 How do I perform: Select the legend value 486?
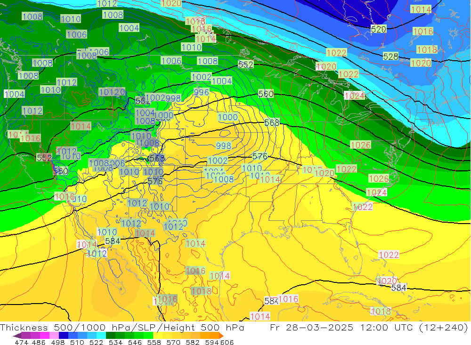tap(39, 342)
